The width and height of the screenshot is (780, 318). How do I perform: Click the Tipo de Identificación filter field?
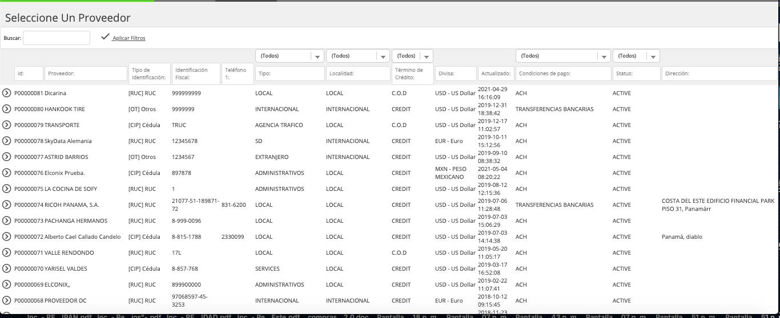[x=149, y=74]
